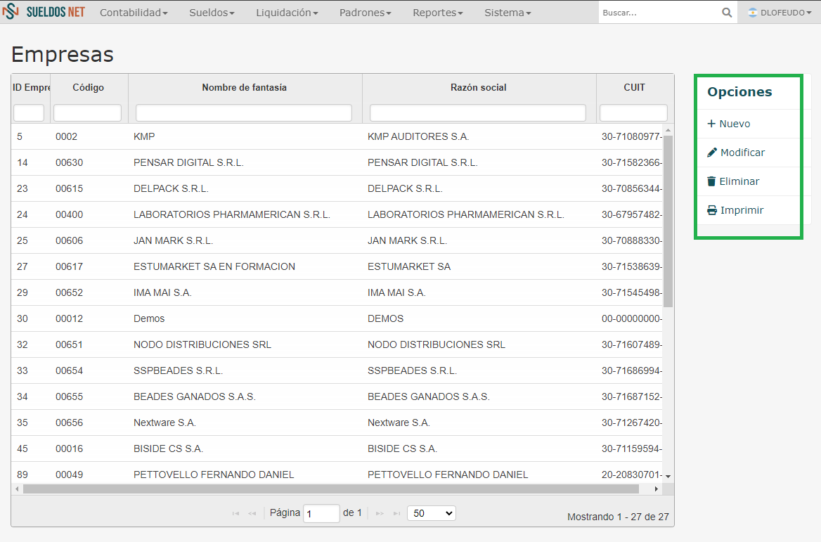Click the ID Empresa filter field
Viewport: 821px width, 542px height.
coord(29,112)
